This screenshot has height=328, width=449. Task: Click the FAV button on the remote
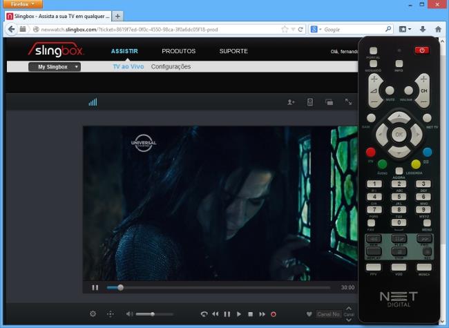371,222
